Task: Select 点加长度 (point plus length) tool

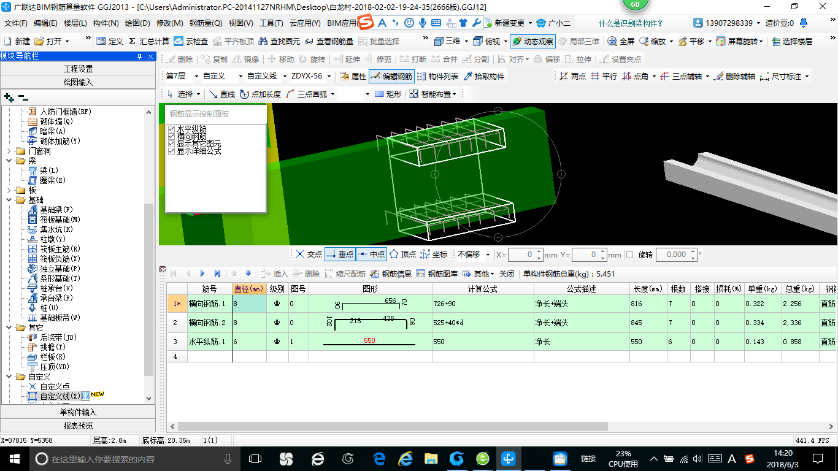Action: (x=261, y=94)
